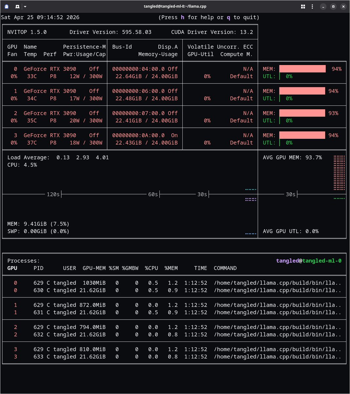Image resolution: width=350 pixels, height=394 pixels.
Task: Select the NVITOP 1.5.0 version text
Action: (27, 32)
